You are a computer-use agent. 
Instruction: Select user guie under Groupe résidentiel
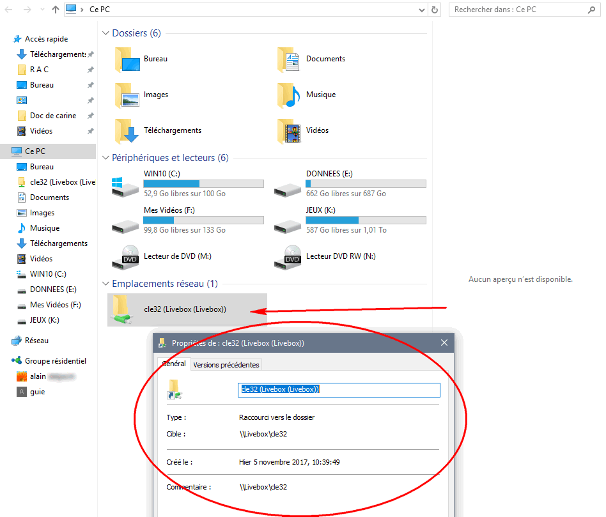(38, 392)
